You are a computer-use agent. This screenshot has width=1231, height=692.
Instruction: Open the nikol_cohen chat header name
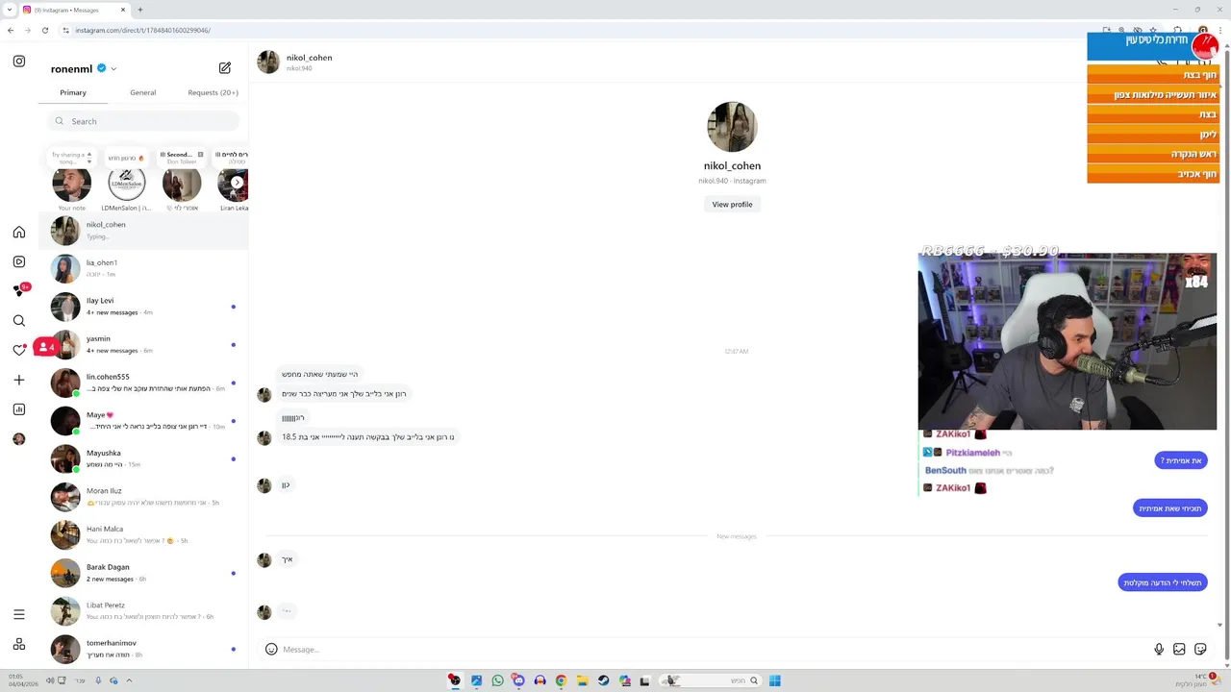point(309,58)
